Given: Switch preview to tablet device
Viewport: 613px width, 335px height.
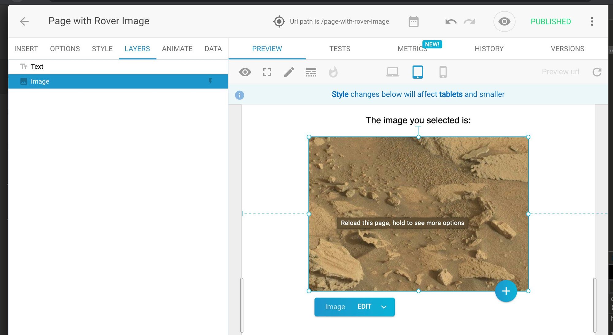Looking at the screenshot, I should point(417,72).
